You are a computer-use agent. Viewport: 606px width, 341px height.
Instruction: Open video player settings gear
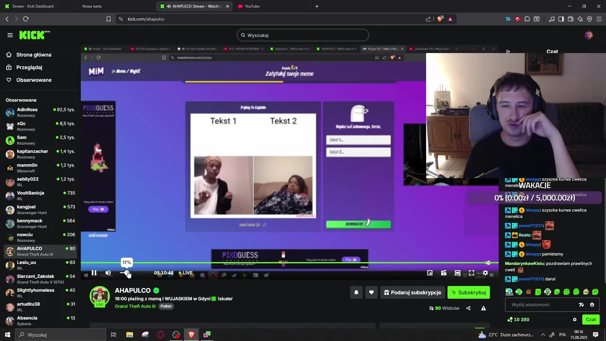tap(485, 273)
